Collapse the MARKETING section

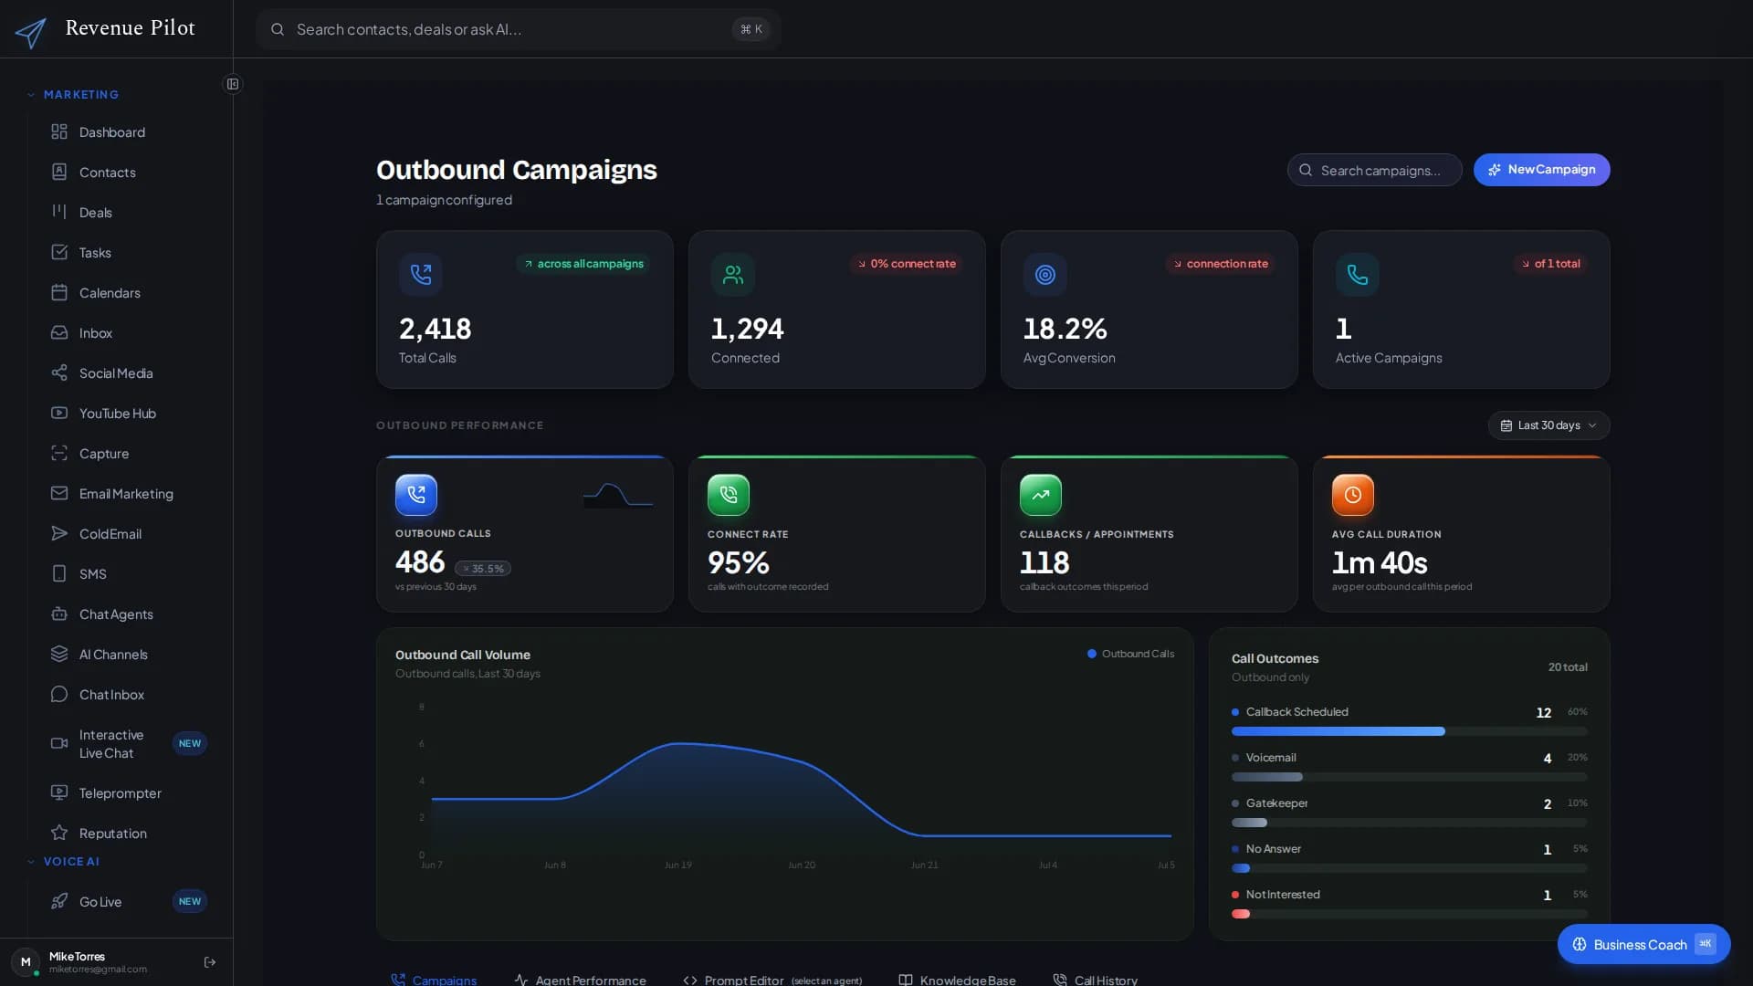[x=73, y=94]
